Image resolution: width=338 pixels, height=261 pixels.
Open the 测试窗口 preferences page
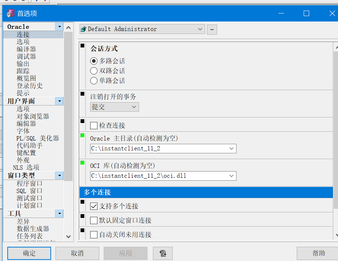30,198
